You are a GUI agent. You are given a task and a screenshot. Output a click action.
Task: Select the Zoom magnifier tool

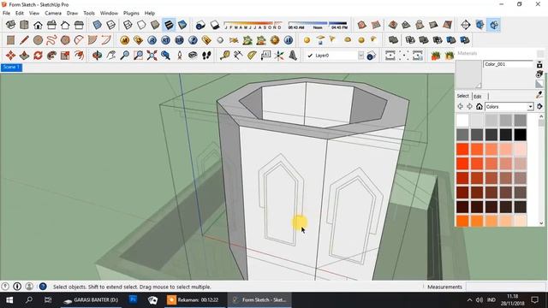click(124, 56)
